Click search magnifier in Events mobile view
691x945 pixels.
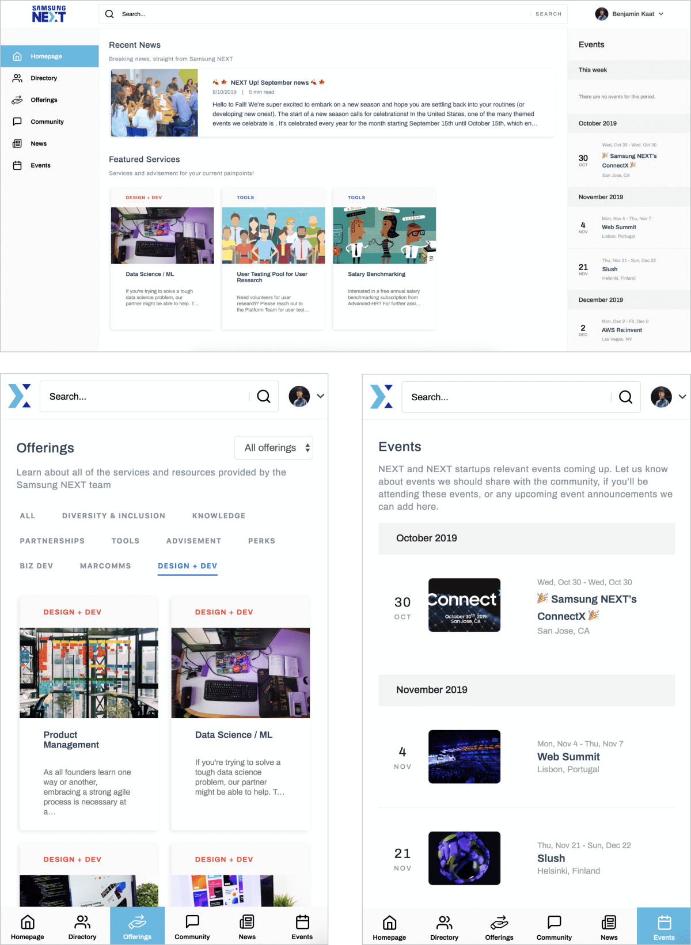(x=625, y=397)
